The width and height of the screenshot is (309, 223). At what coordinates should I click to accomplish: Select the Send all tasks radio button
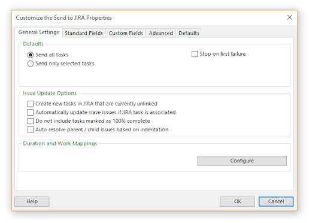click(x=31, y=55)
